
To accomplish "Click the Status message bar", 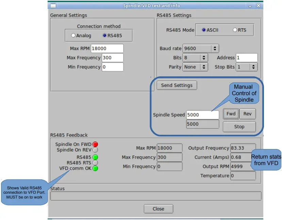I will click(156, 196).
